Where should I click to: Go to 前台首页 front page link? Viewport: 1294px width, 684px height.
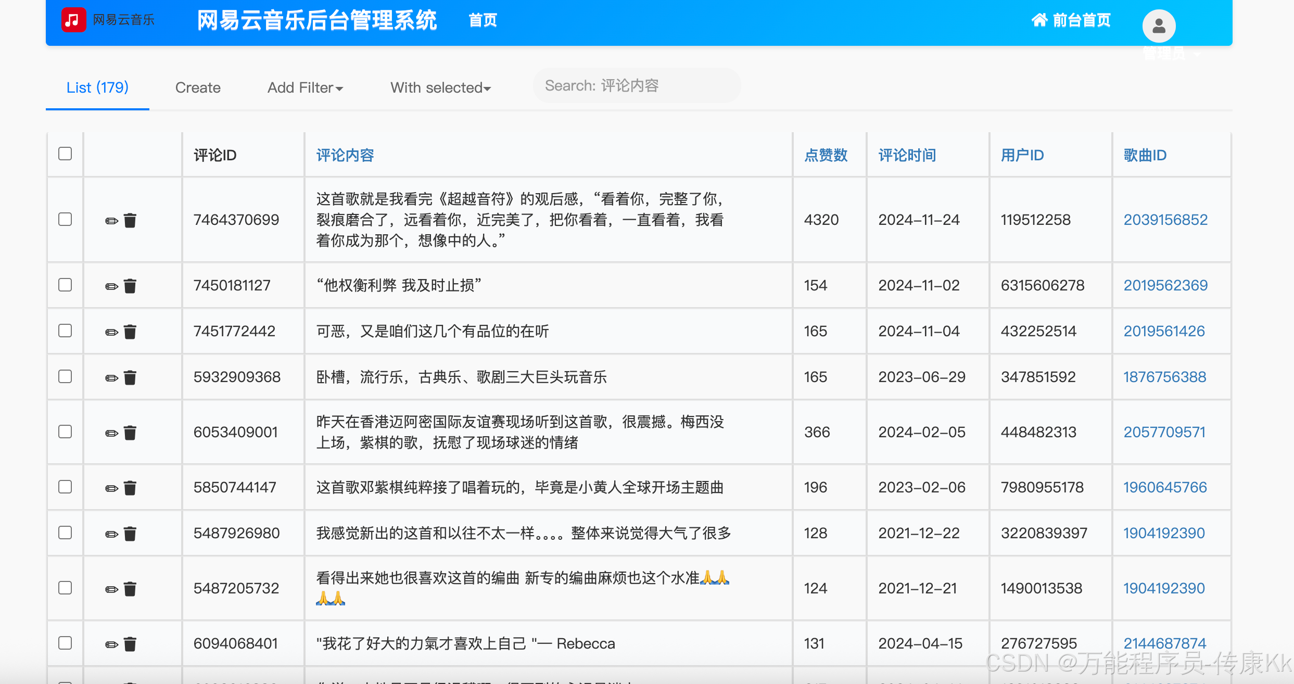tap(1071, 20)
